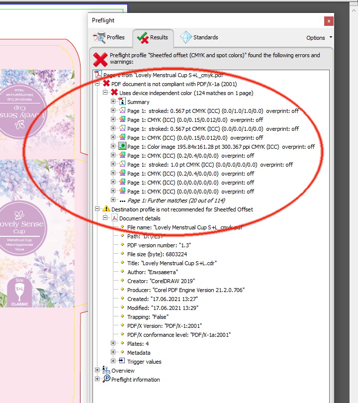Screen dimensions: 358x403
Task: Click the Summary info icon
Action: pyautogui.click(x=122, y=101)
